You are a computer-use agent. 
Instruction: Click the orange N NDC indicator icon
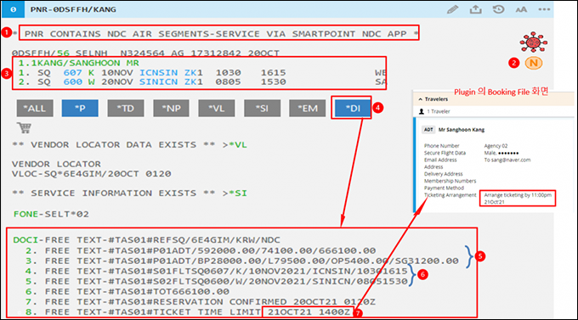(x=534, y=63)
